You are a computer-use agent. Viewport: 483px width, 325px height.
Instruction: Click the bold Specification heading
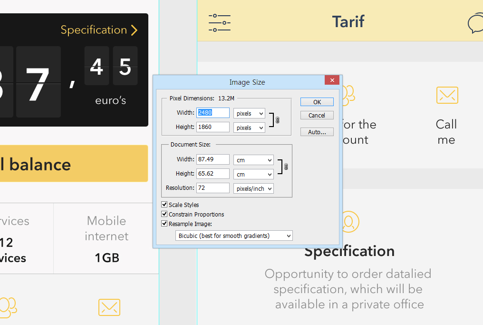click(349, 251)
